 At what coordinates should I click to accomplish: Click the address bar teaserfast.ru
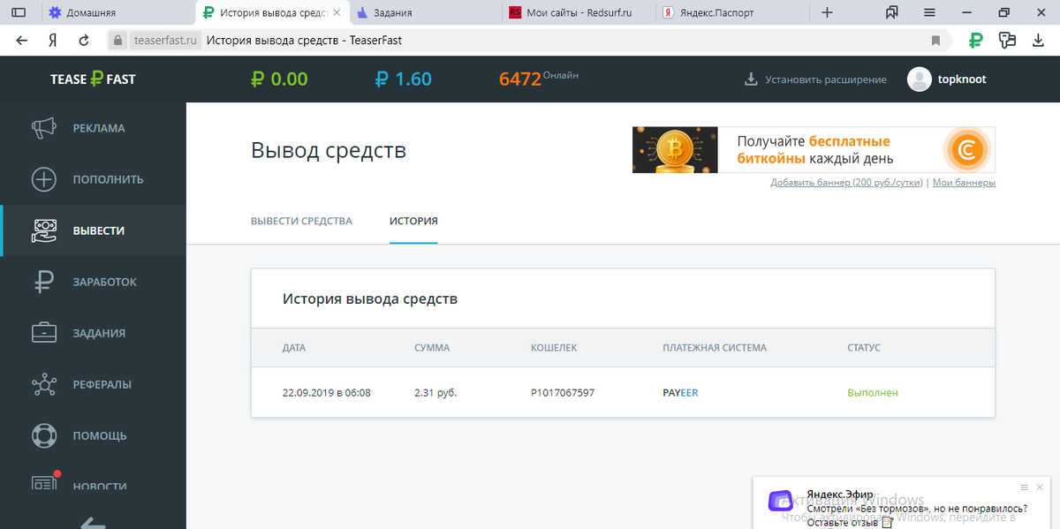point(164,41)
